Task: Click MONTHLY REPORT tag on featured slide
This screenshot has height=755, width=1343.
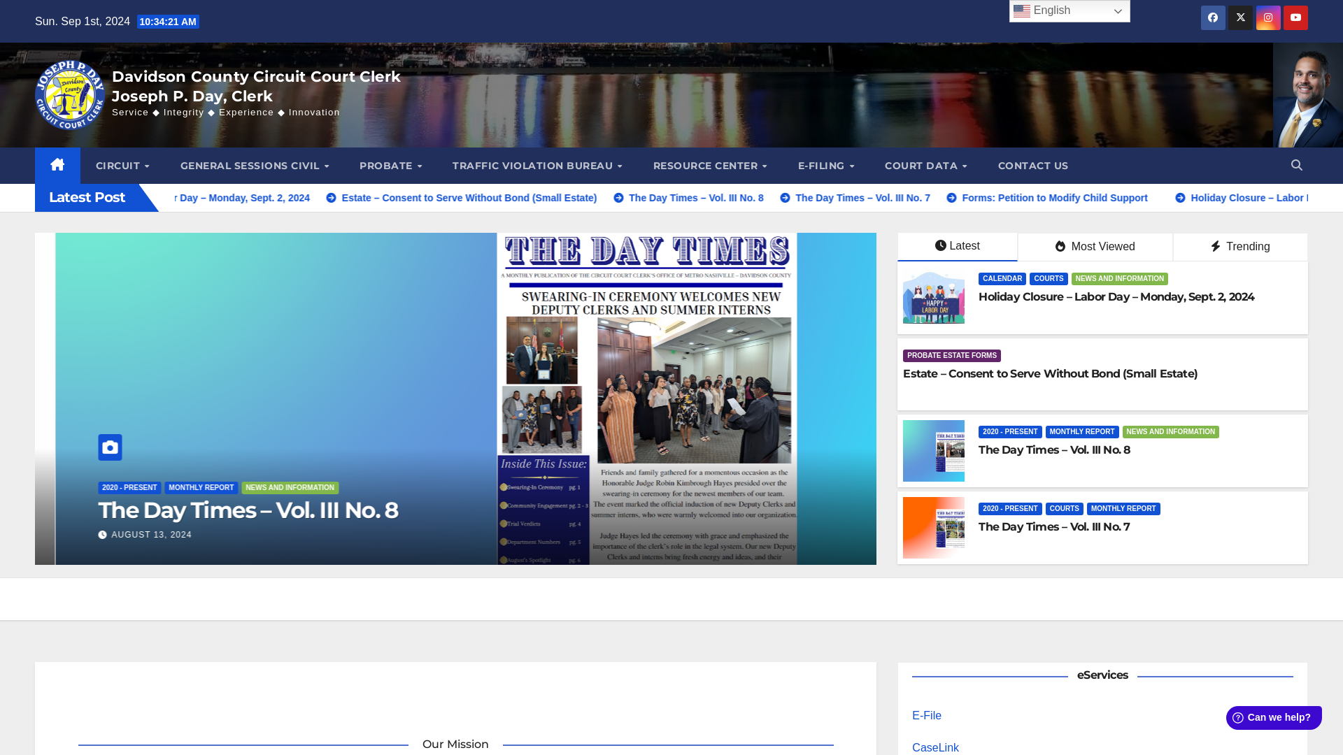Action: (x=201, y=488)
